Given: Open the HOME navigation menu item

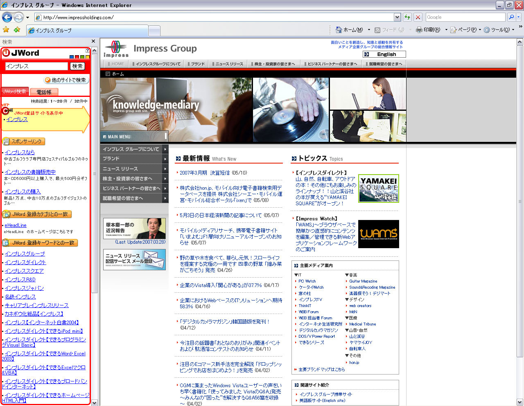Looking at the screenshot, I should 116,64.
